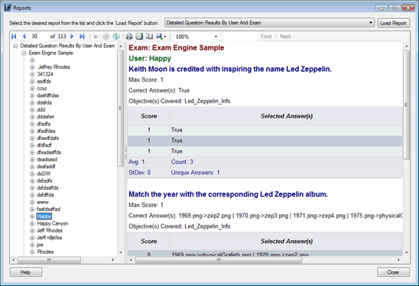Select Jeff rdljkfsa in the tree

tap(50, 238)
